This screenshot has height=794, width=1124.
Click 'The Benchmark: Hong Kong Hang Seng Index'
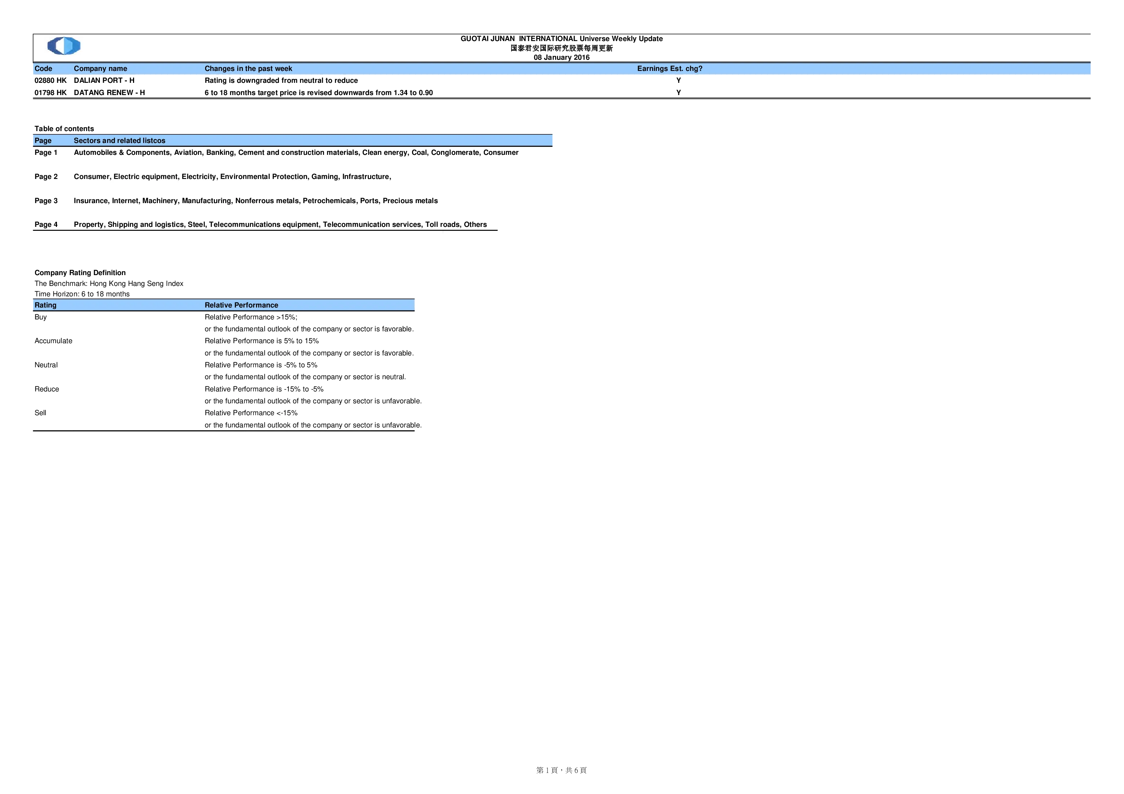coord(109,284)
